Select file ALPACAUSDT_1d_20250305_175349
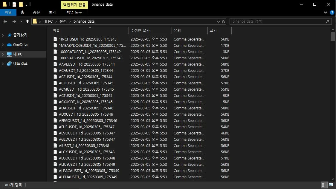Viewport: 336px width, 189px height. tap(89, 171)
